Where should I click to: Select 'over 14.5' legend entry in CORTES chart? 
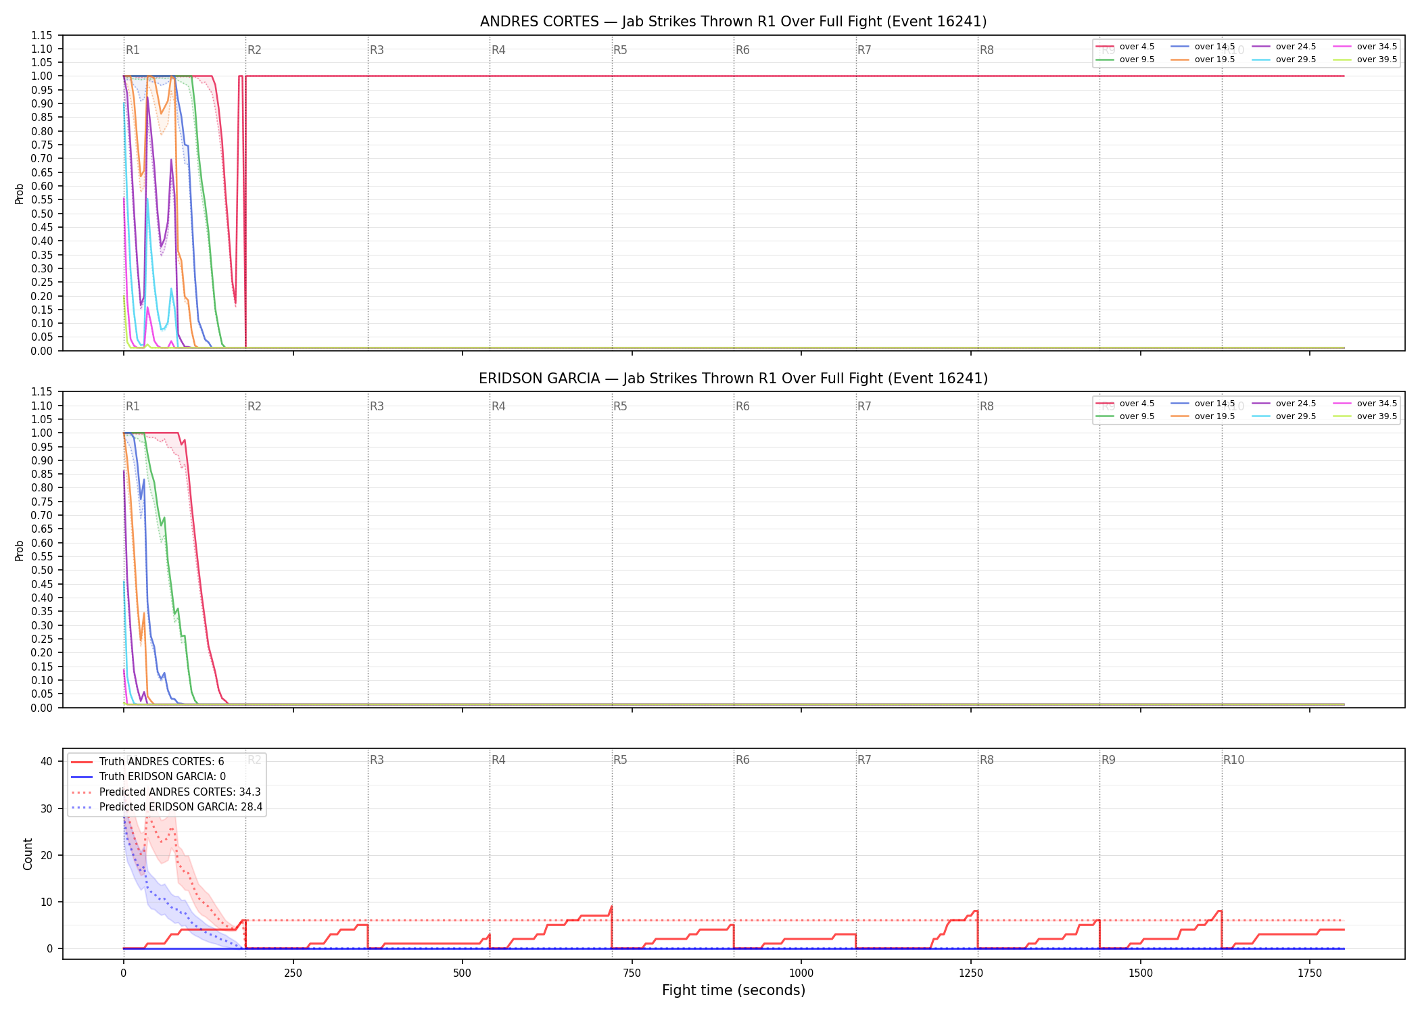[1202, 47]
